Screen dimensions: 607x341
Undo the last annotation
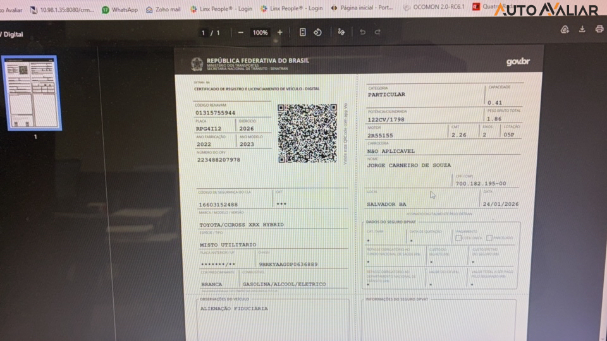click(362, 32)
